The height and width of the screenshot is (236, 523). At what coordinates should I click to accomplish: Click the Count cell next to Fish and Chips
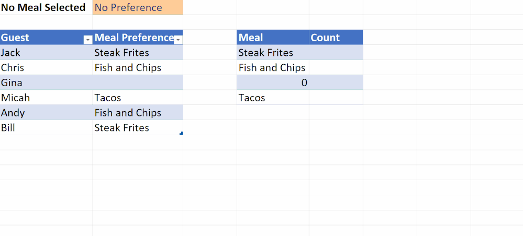(336, 68)
